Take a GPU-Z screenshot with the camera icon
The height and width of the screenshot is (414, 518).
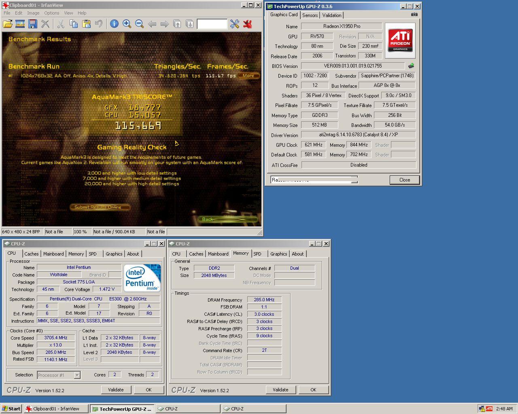point(414,15)
